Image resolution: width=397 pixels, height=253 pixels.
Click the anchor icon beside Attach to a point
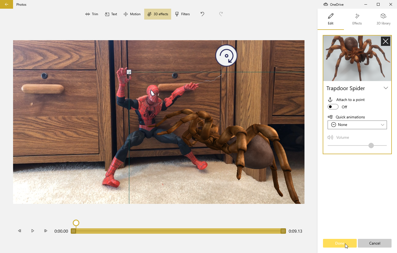330,100
